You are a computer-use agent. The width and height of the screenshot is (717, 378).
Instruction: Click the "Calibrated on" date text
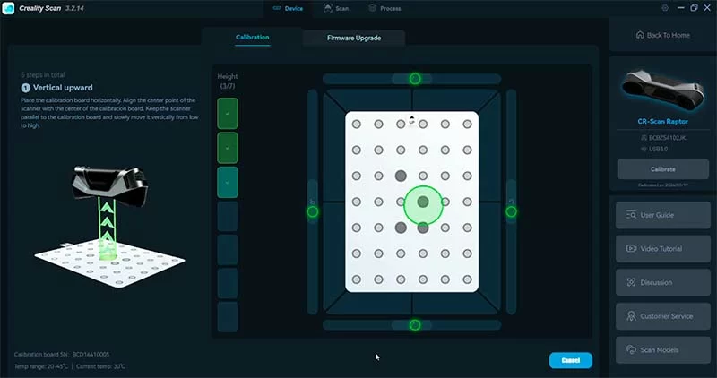tap(663, 185)
